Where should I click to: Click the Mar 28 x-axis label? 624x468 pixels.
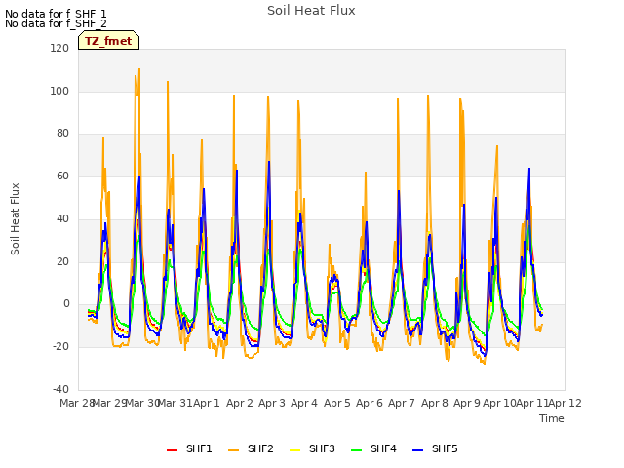coord(77,403)
